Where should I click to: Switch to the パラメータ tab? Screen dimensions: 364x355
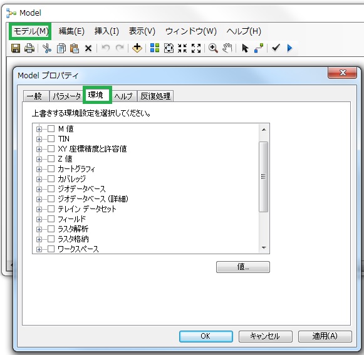coord(66,96)
